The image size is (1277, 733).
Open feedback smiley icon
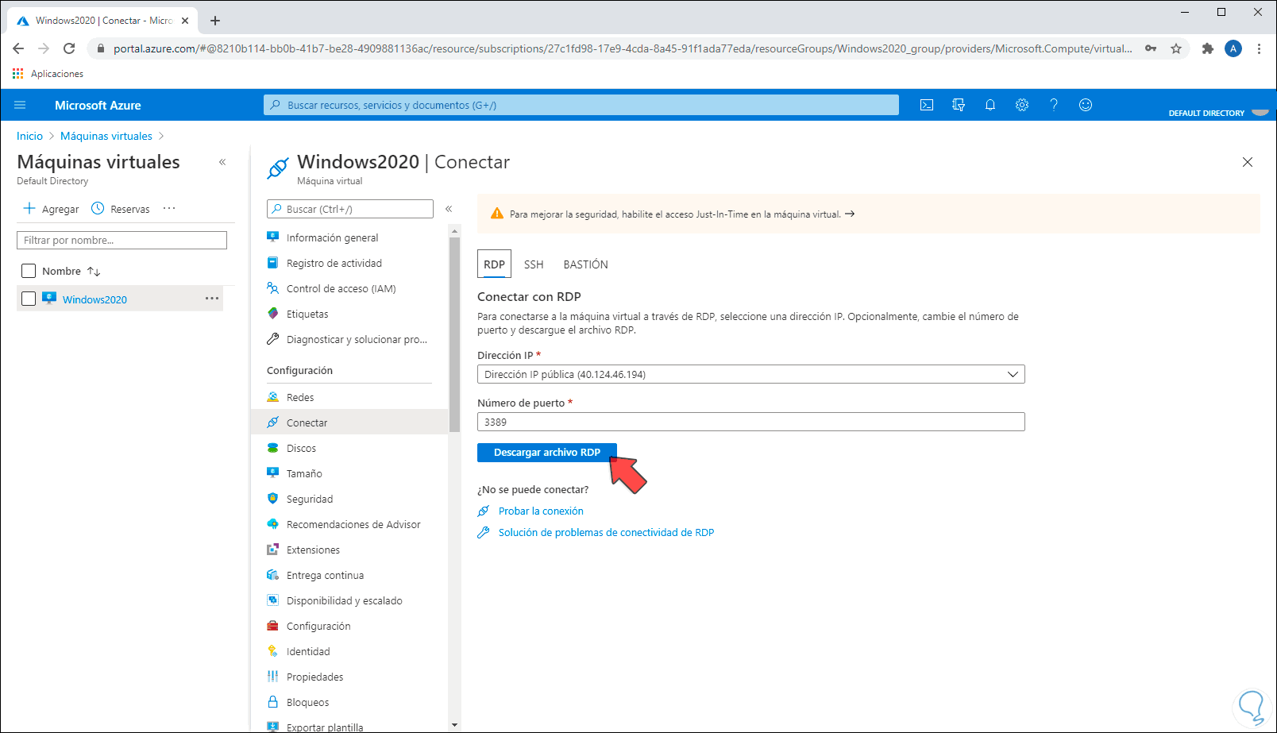pos(1086,105)
